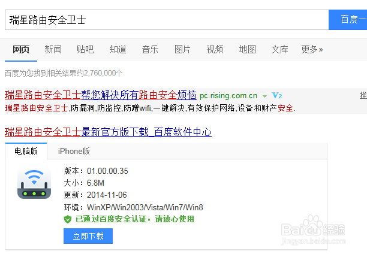Select the 电脑版 tab
Screen dimensions: 367x254
[26, 151]
